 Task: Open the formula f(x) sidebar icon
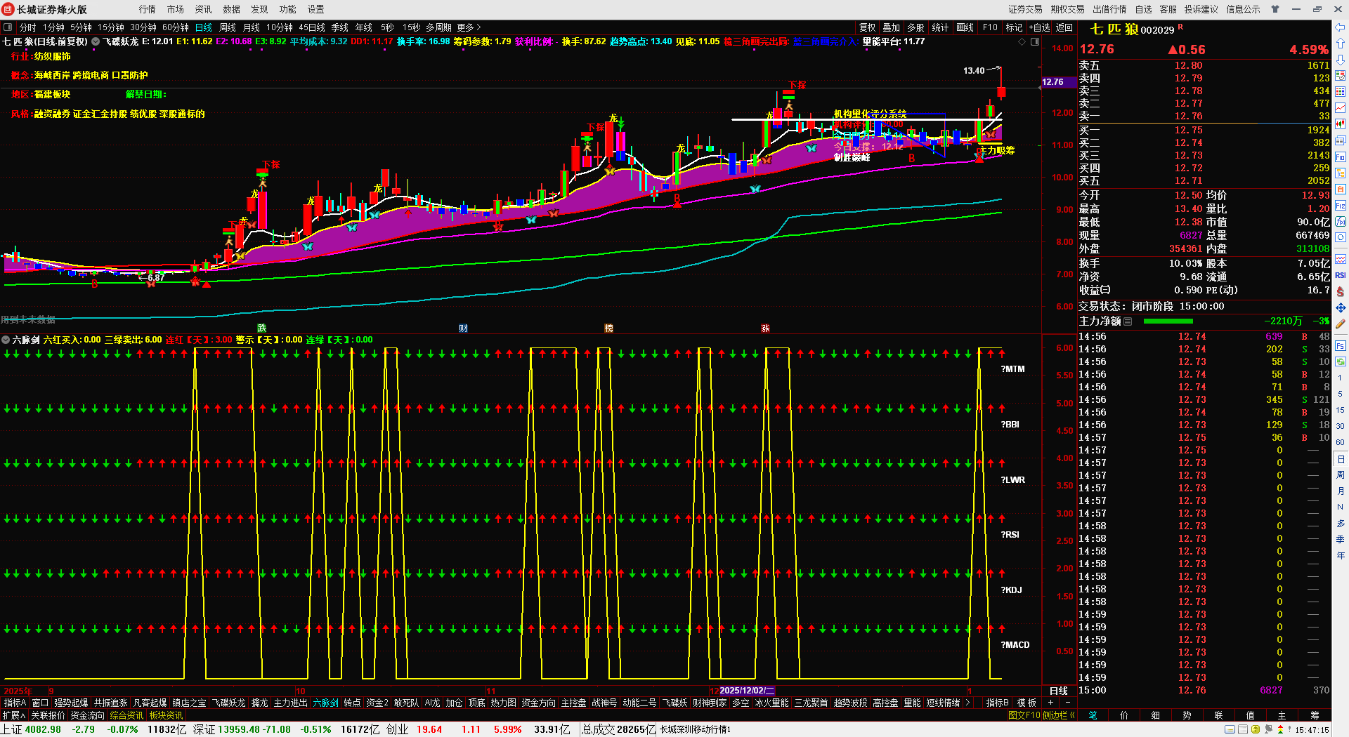click(x=1341, y=222)
